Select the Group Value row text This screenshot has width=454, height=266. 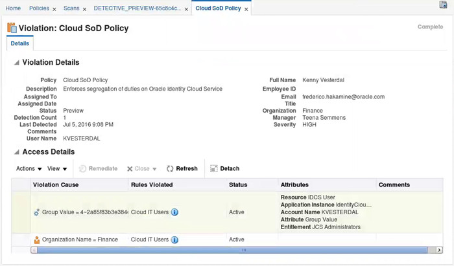tap(85, 212)
